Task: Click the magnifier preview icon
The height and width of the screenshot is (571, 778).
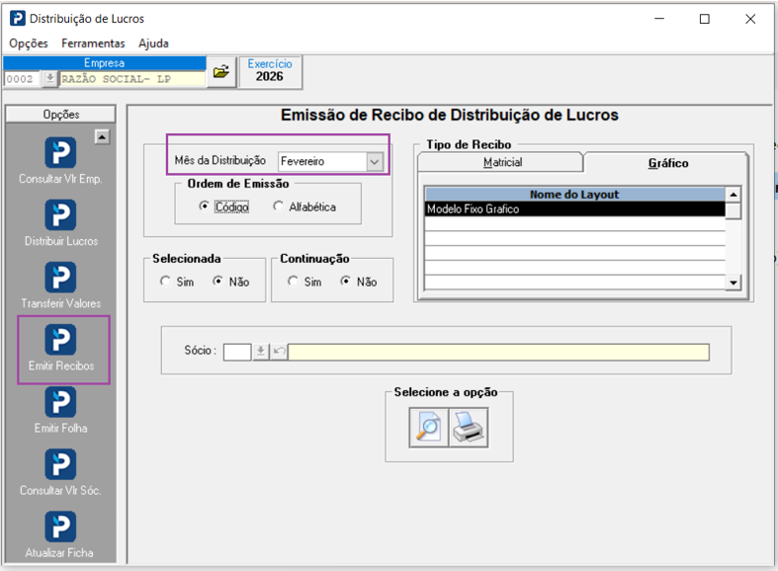Action: (x=428, y=428)
